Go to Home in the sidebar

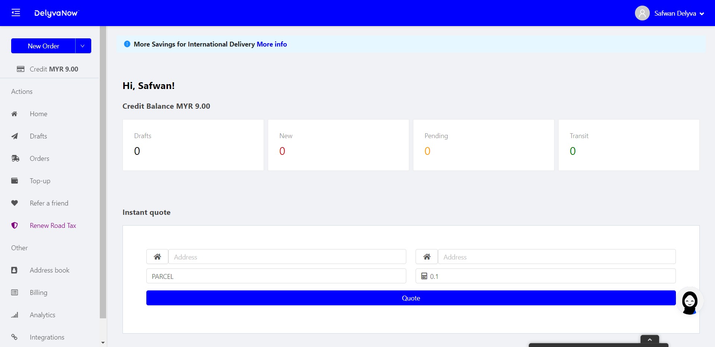38,114
